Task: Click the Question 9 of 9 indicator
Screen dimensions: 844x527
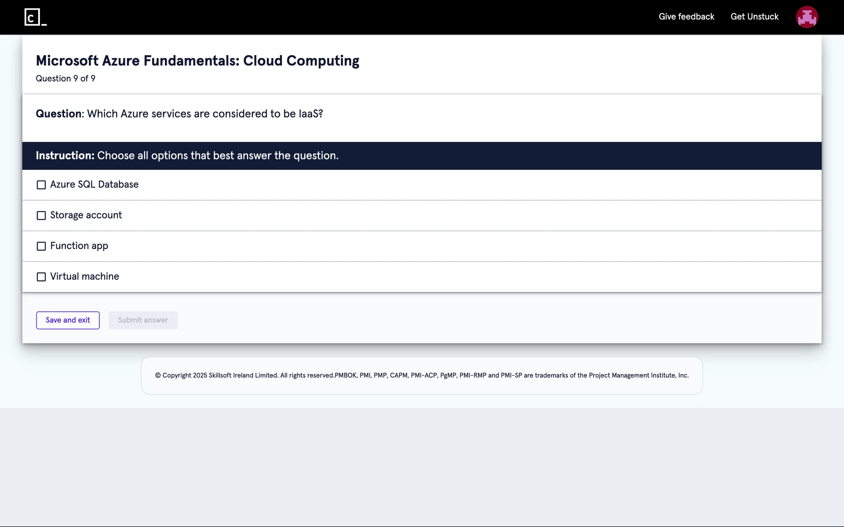Action: (65, 79)
